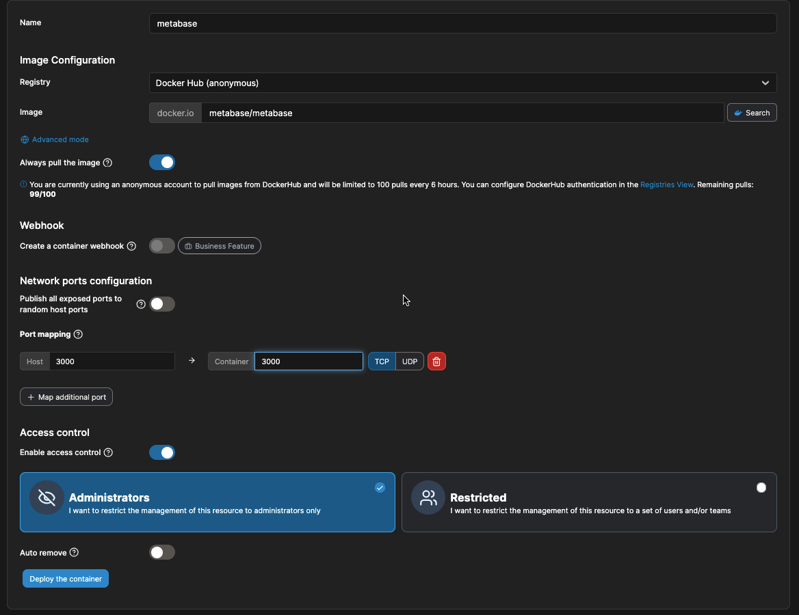Click the Image field with metabase/metabase
Image resolution: width=799 pixels, height=615 pixels.
(462, 113)
